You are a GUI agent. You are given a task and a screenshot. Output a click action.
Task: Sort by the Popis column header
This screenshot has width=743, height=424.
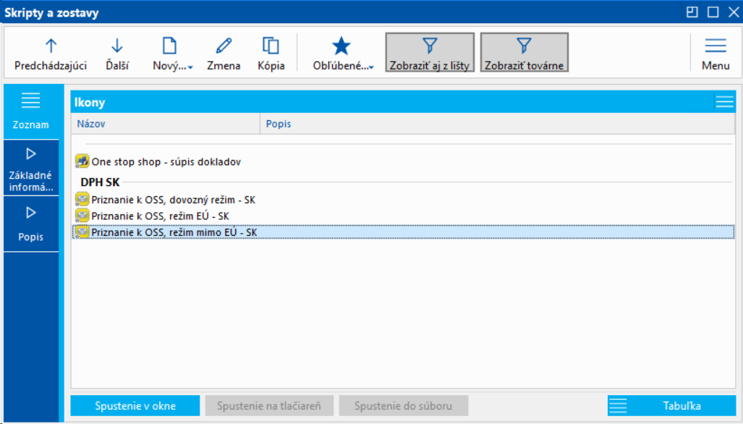498,124
